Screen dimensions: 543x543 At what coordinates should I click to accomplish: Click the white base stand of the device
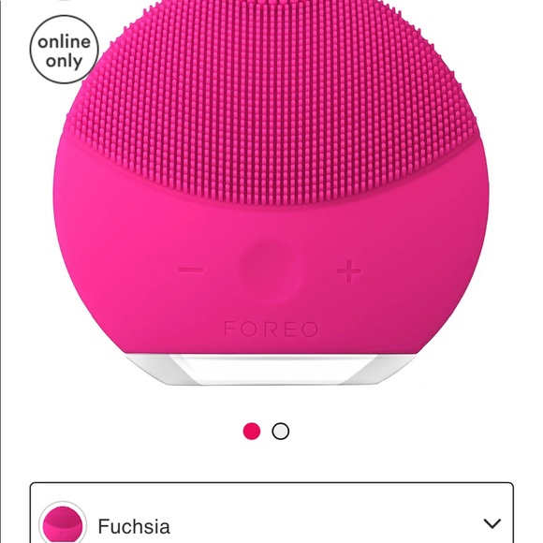271,369
